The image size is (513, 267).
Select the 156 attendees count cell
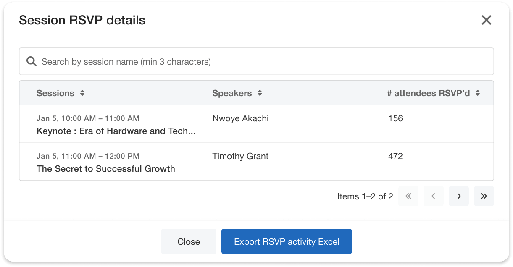tap(395, 118)
